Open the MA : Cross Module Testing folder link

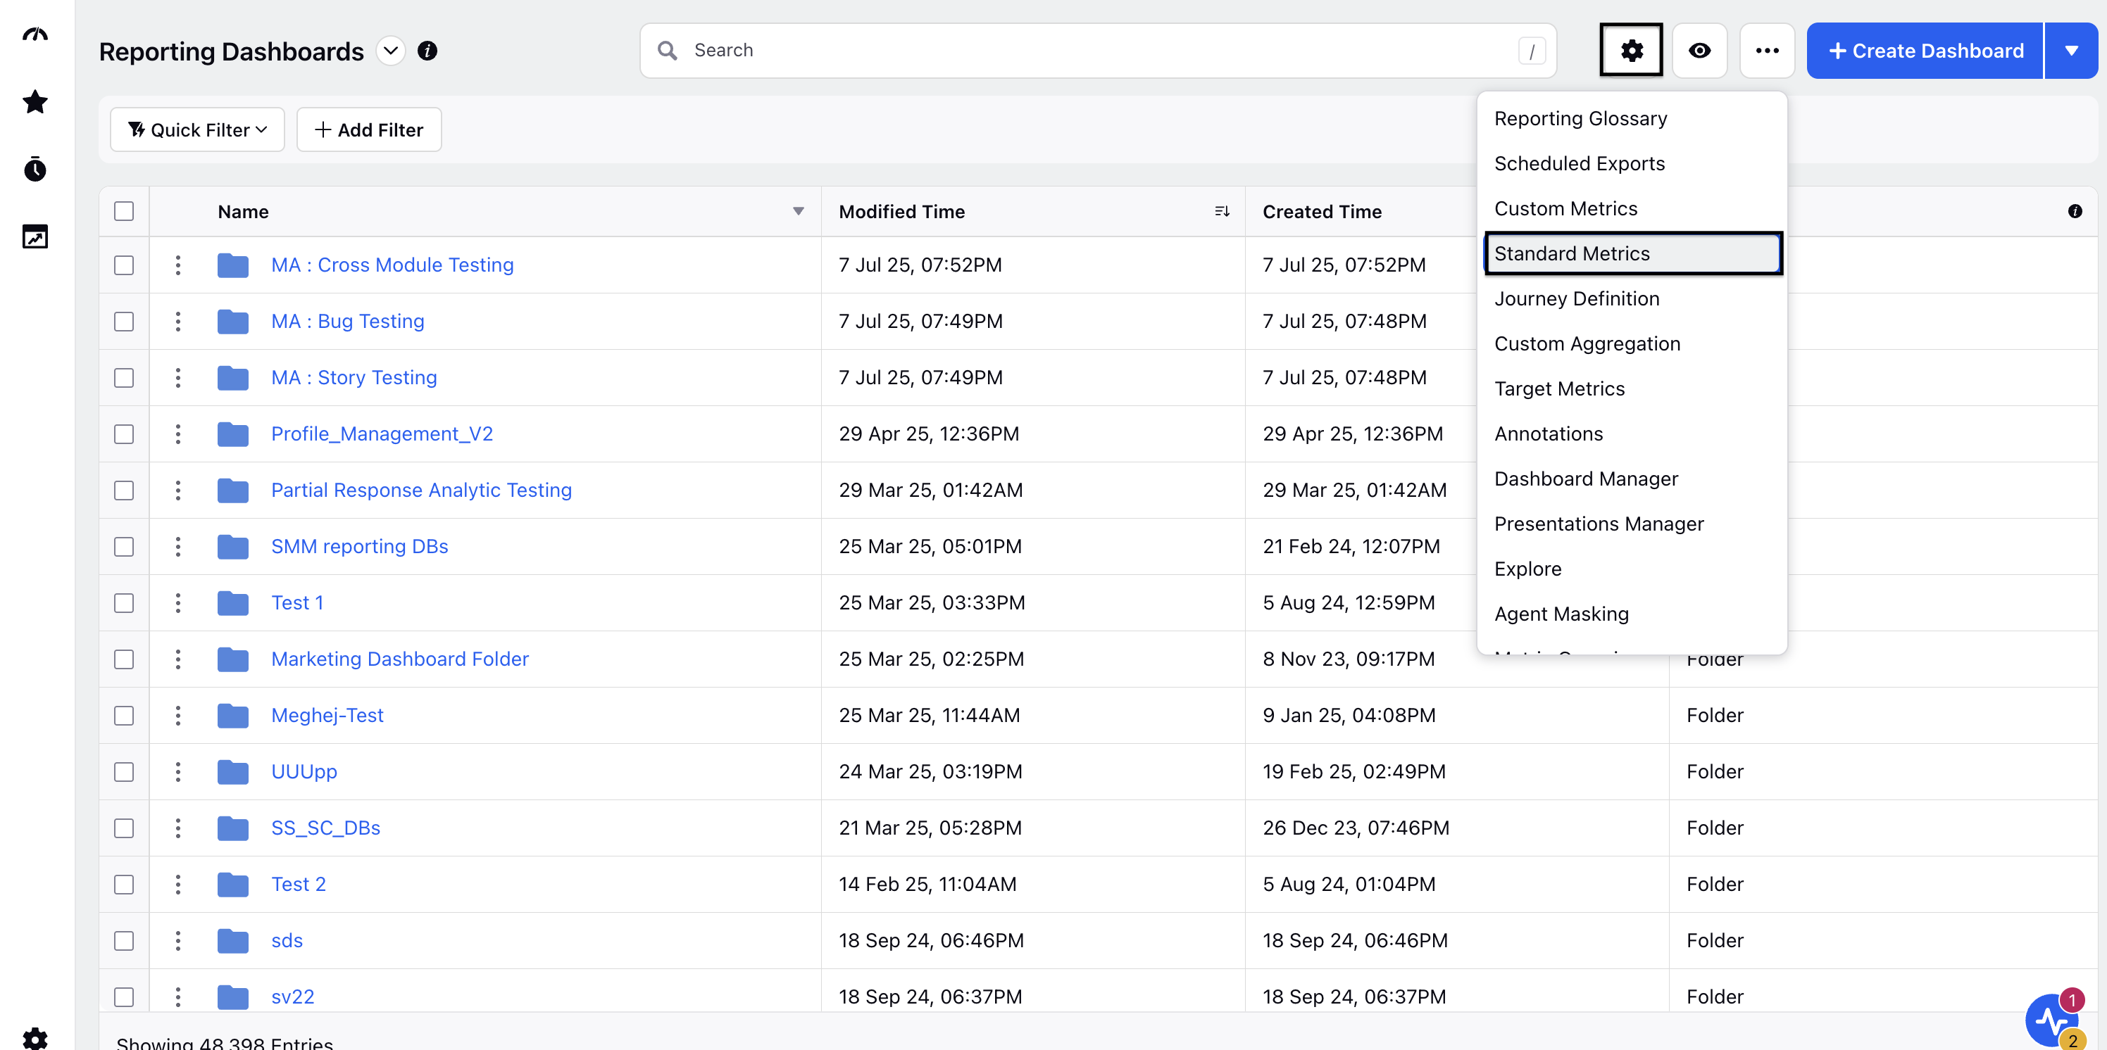(392, 265)
